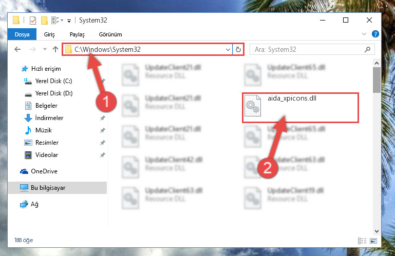The height and width of the screenshot is (256, 395).
Task: Toggle the pin next to Müzik
Action: [x=103, y=130]
